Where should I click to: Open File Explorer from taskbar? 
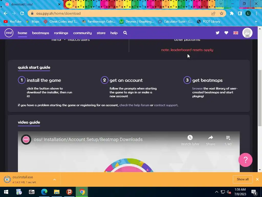[57, 192]
